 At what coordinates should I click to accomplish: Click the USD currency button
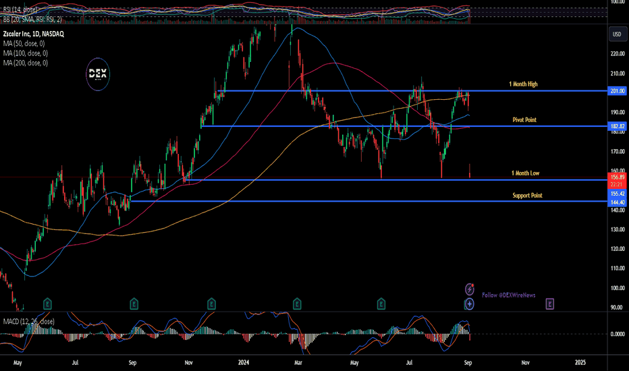(x=617, y=34)
